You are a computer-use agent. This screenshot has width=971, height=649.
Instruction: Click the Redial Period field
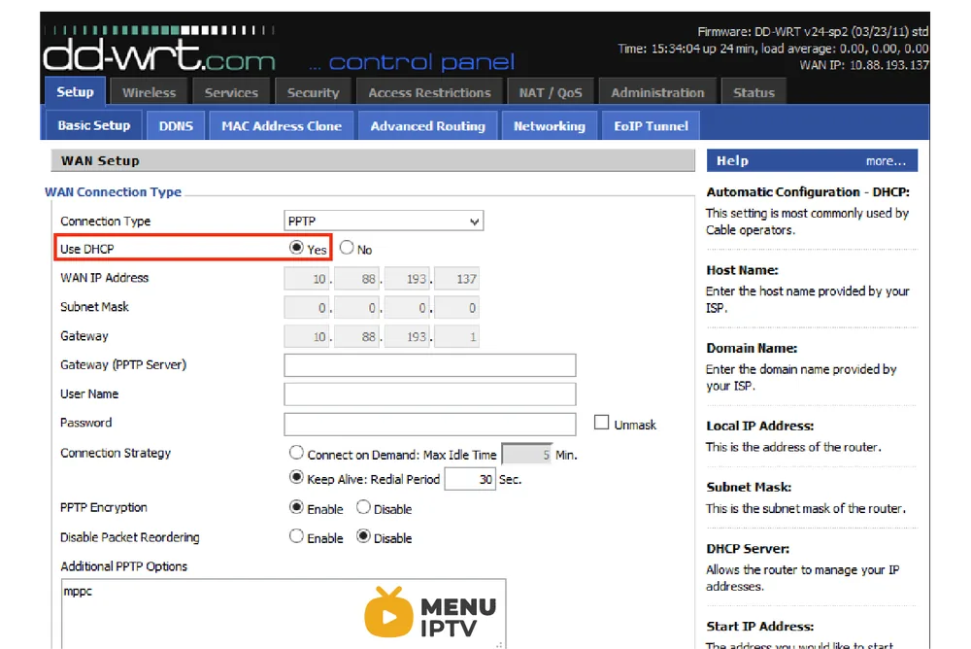click(470, 479)
